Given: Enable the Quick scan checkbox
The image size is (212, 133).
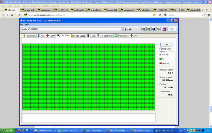Looking at the screenshot, I should click(x=161, y=49).
